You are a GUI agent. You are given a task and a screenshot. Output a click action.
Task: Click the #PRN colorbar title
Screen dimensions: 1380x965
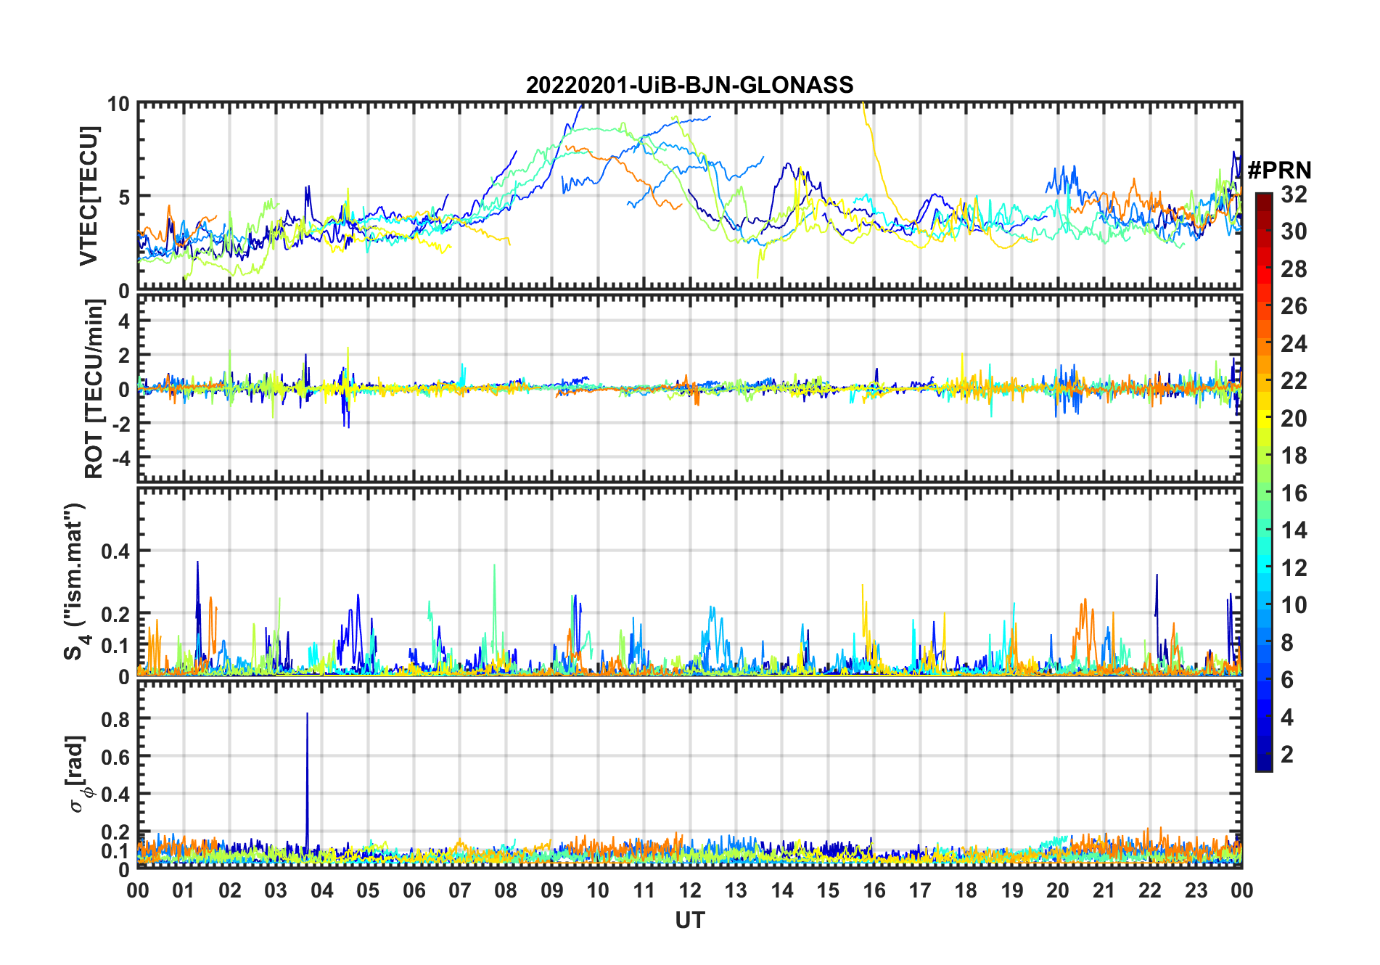[x=1279, y=171]
